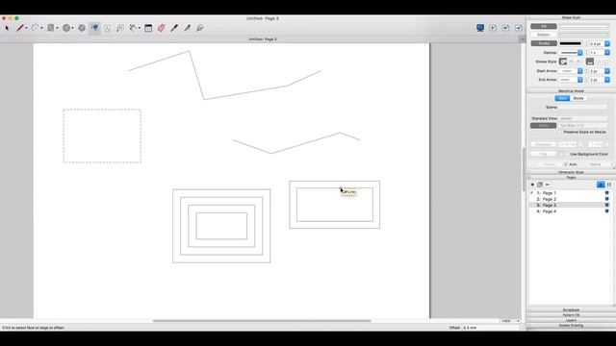Click the Add Page toolbar icon
Viewport: 616px width, 346px height.
click(493, 28)
